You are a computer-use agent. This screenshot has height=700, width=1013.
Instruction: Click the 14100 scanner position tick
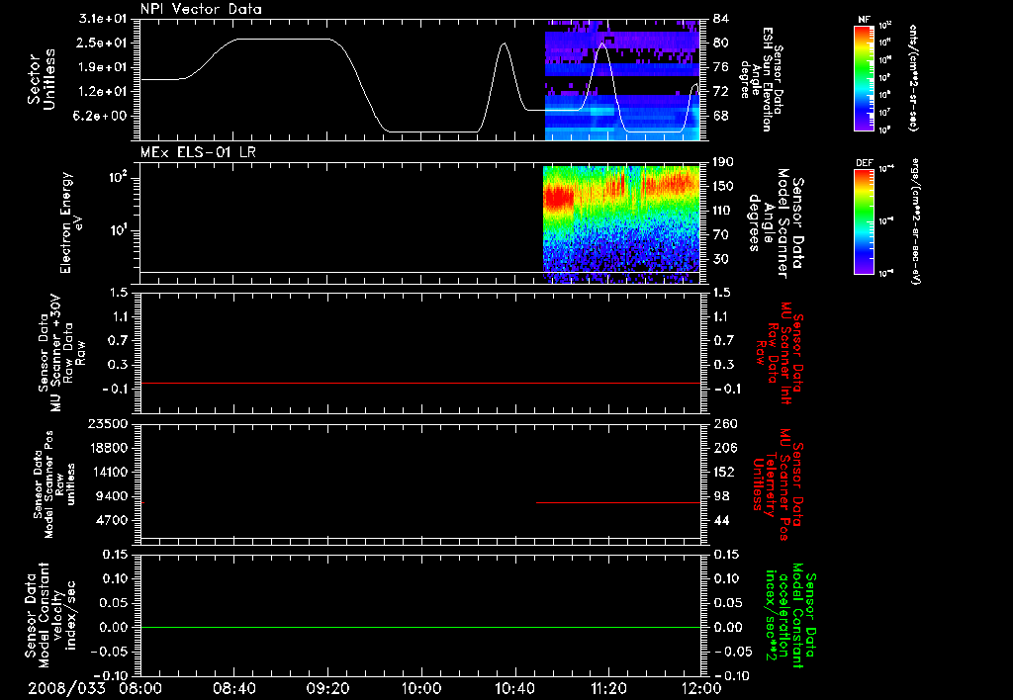(107, 472)
